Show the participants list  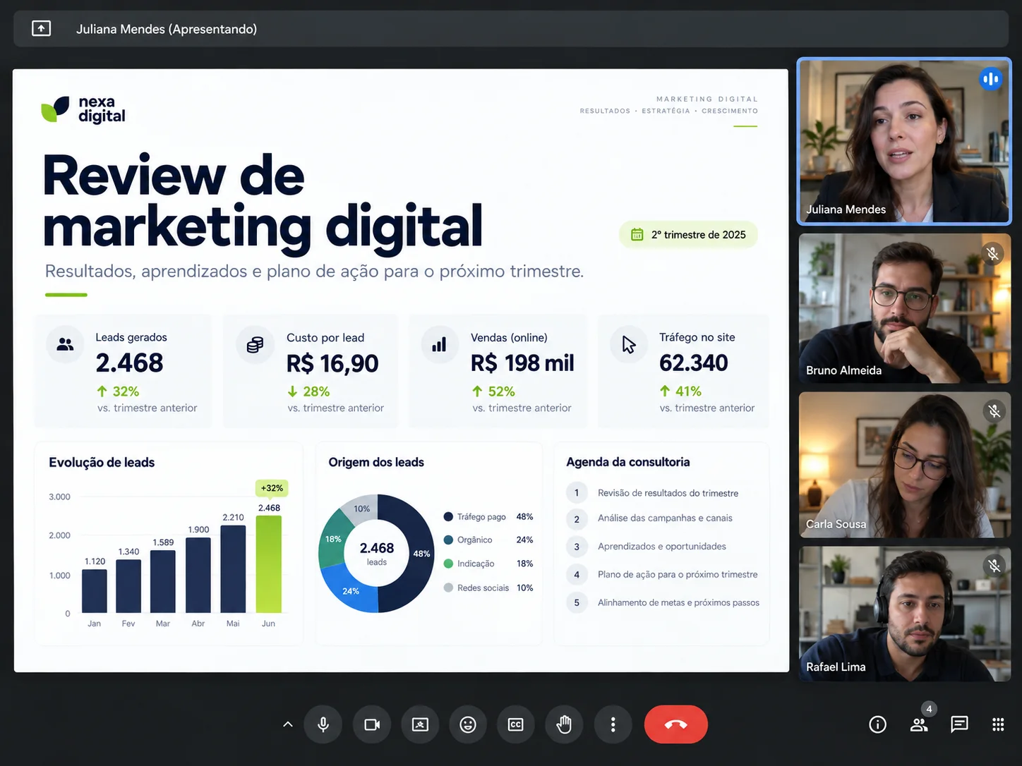click(x=919, y=724)
